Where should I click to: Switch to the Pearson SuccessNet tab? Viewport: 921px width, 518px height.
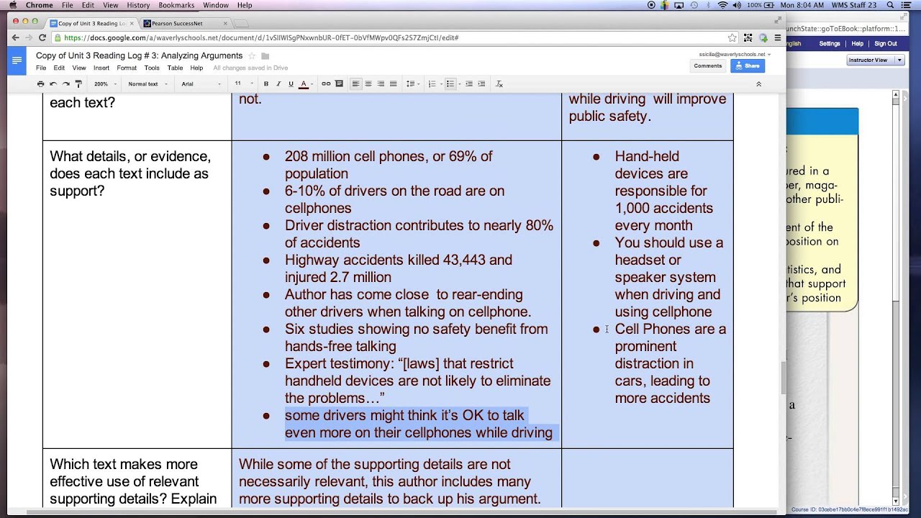[x=186, y=23]
